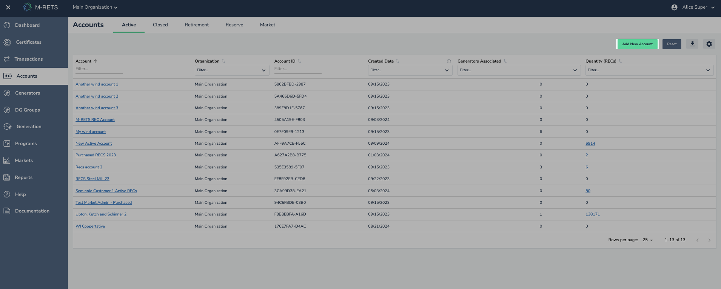The image size is (721, 289).
Task: Toggle sort on Quantity (RECs) column
Action: (620, 61)
